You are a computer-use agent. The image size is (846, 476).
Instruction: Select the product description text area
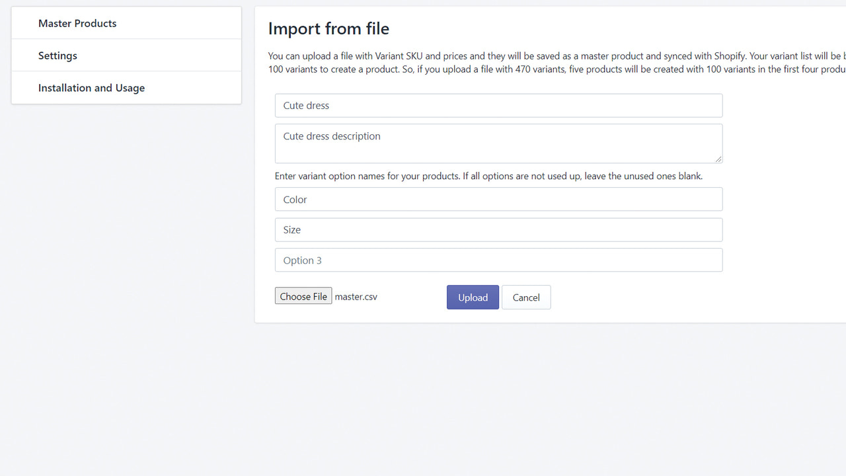498,143
